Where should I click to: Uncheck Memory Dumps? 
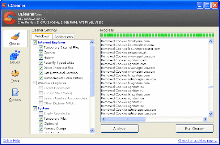click(x=41, y=129)
